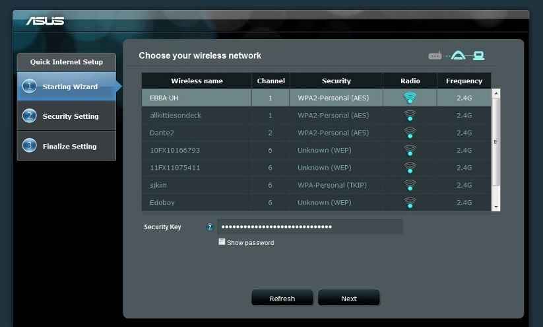Click the laptop icon in connection diagram

(478, 55)
